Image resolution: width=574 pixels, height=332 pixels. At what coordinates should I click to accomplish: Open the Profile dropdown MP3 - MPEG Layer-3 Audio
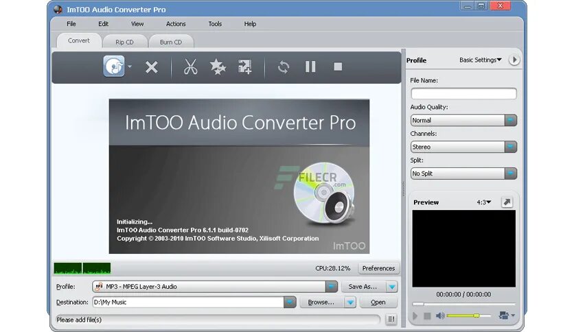click(x=215, y=287)
